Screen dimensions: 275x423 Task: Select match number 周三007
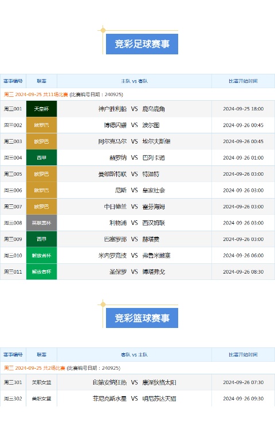(13, 207)
